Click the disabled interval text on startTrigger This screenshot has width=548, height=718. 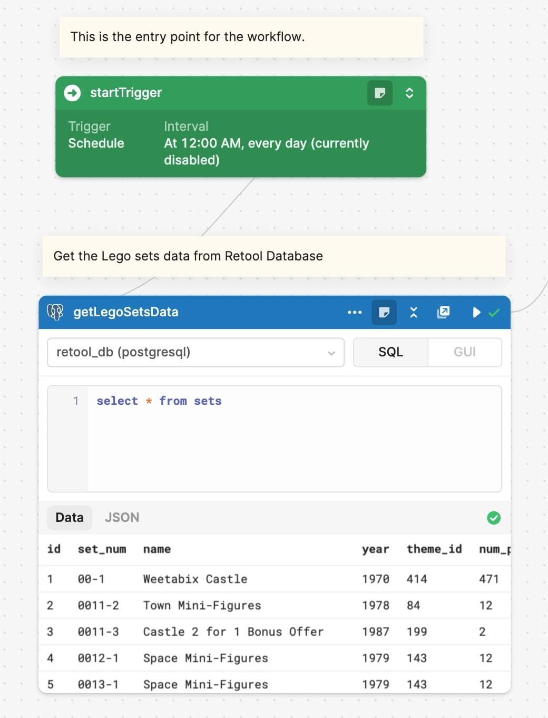pyautogui.click(x=266, y=151)
